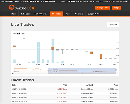The image size is (130, 104).
Task: Click the QuadrigaCX logo
Action: (x=22, y=7)
